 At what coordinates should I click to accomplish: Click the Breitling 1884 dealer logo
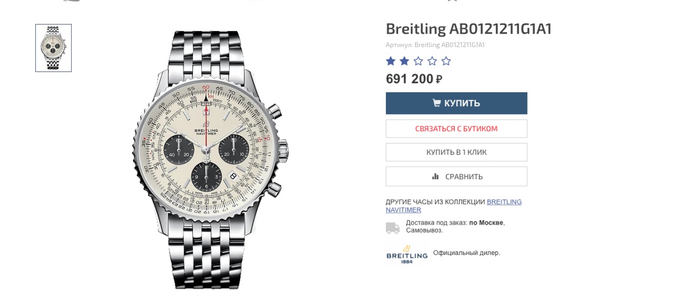coord(407,254)
